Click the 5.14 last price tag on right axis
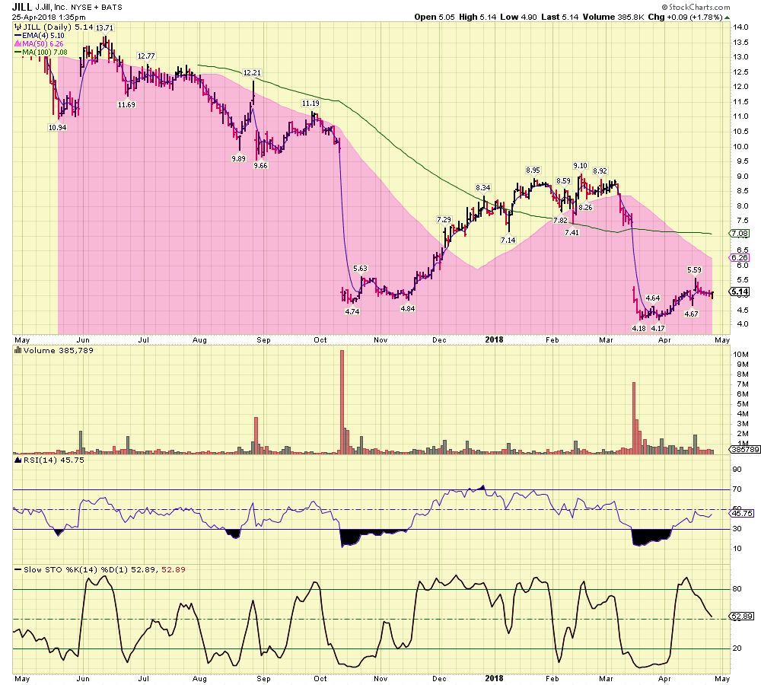This screenshot has width=761, height=685. click(739, 292)
